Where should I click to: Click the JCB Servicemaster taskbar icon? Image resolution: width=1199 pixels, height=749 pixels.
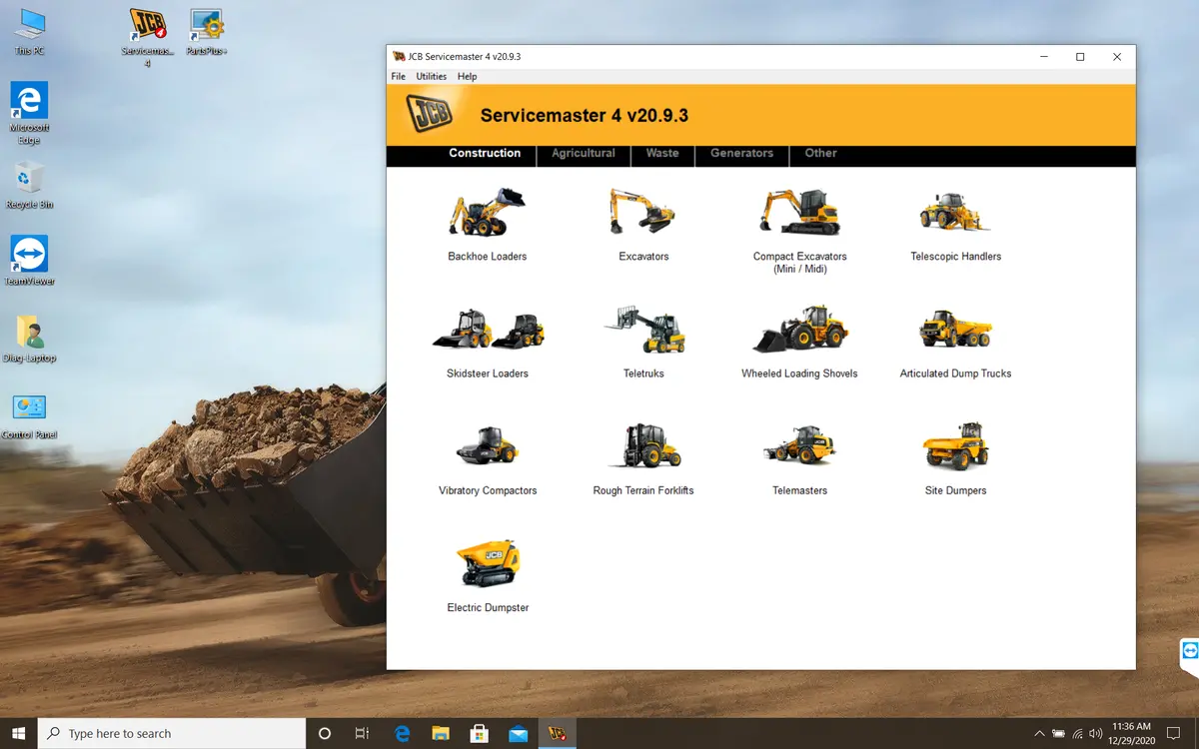pyautogui.click(x=557, y=733)
